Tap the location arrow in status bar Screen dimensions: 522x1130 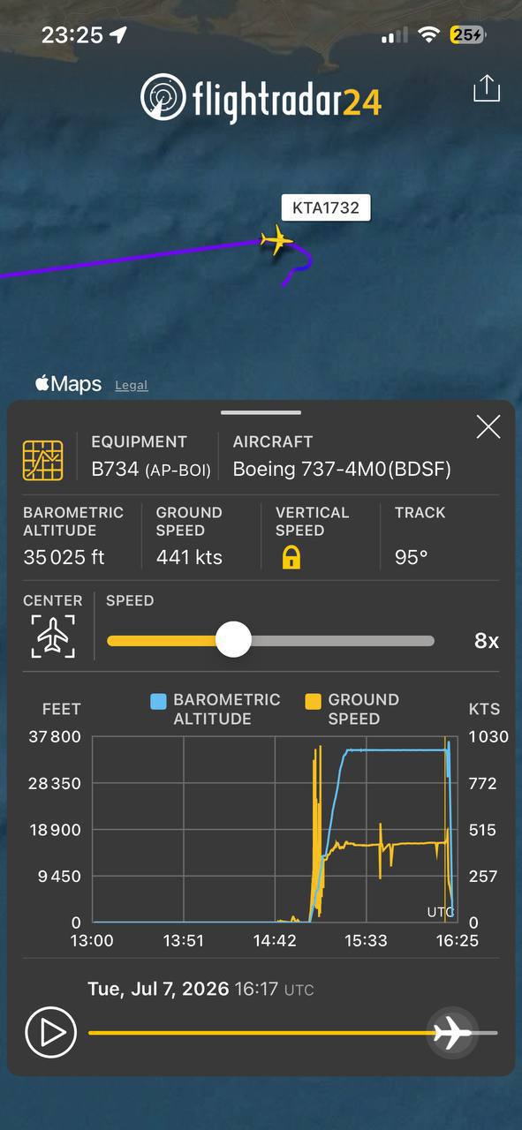click(x=118, y=34)
